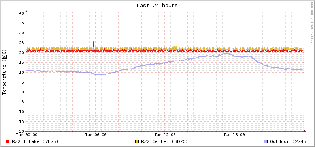Image resolution: width=315 pixels, height=147 pixels.
Task: Click the 40 value on temperature axis
Action: 21,13
